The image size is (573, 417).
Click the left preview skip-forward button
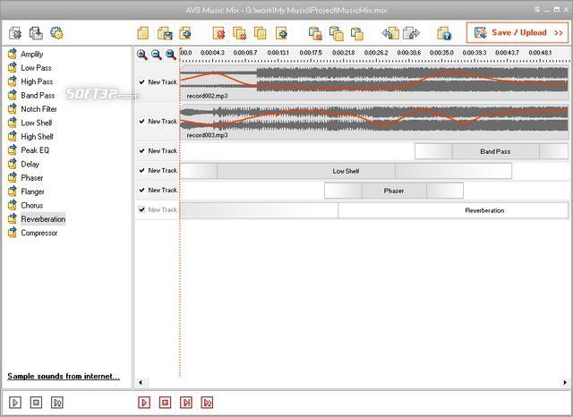point(57,403)
